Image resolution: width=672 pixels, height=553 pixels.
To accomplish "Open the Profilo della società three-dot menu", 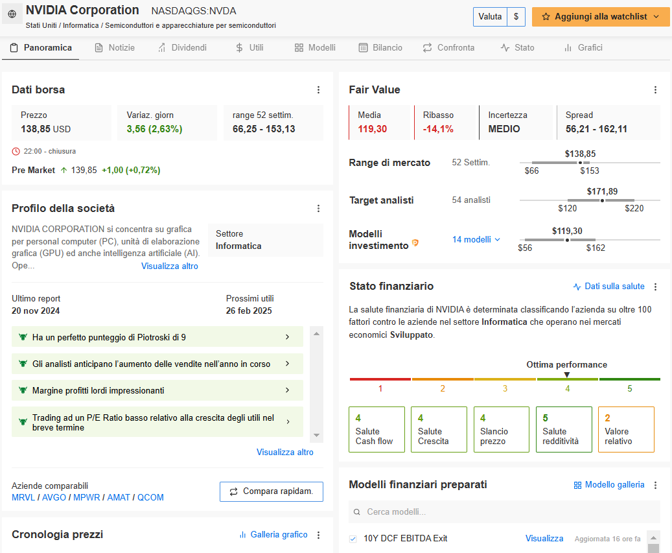I will pyautogui.click(x=318, y=208).
